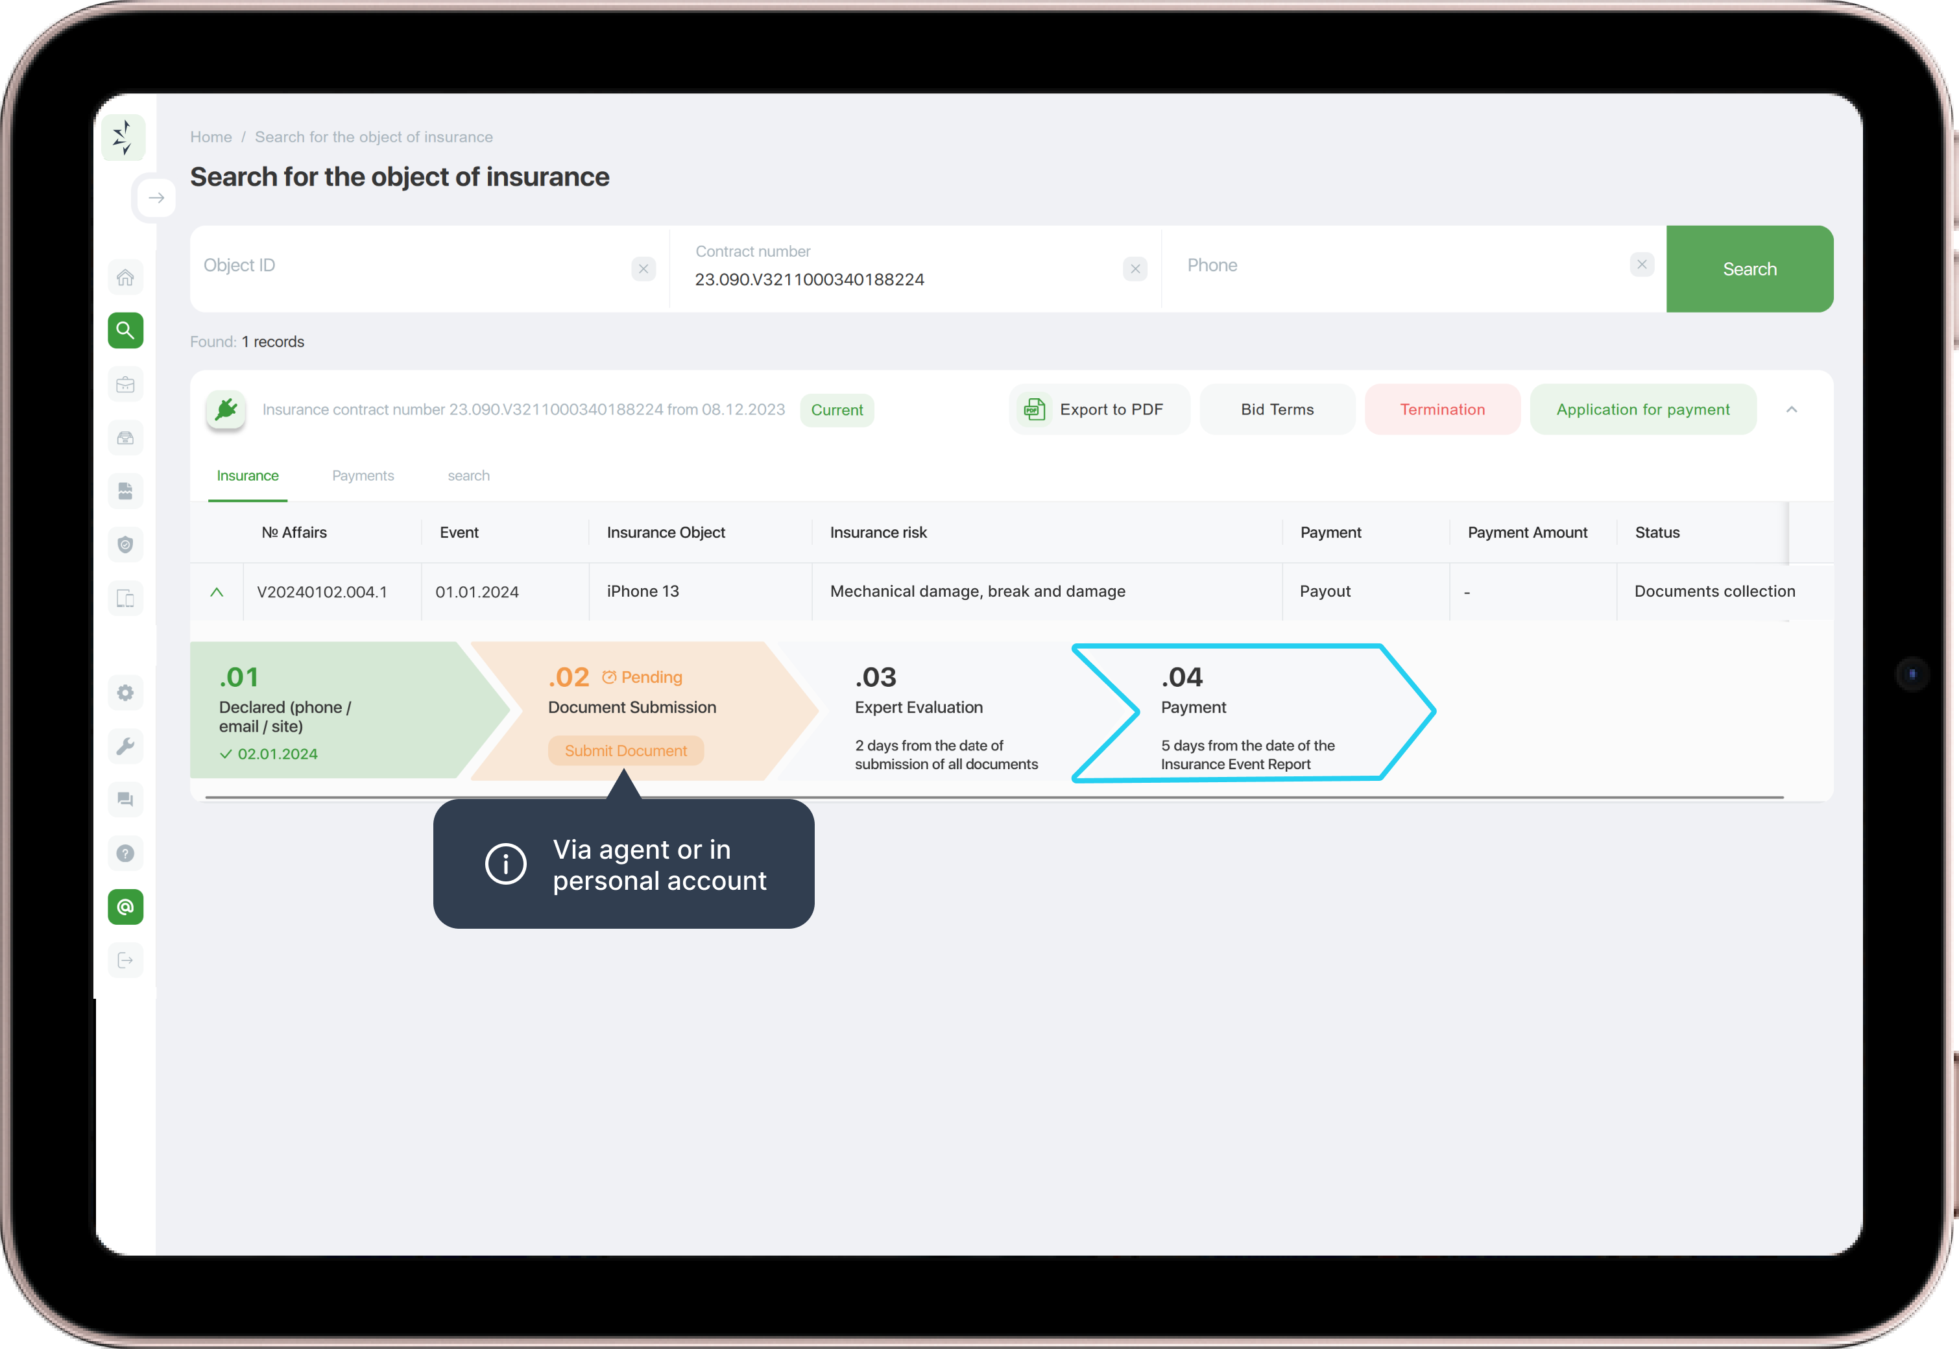
Task: Click the 02.01.2024 completed date
Action: pos(269,754)
